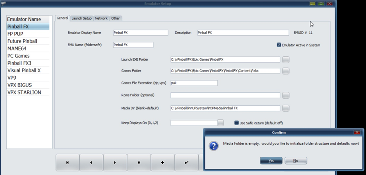The height and width of the screenshot is (175, 366).
Task: Select Future Pinball emulator
Action: coord(28,41)
